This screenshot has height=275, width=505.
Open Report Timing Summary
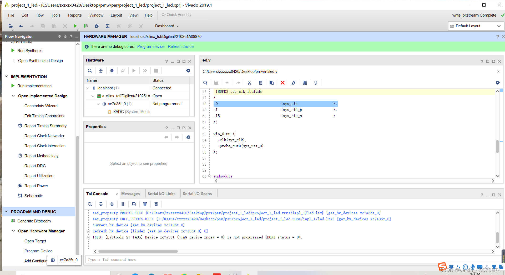pyautogui.click(x=46, y=126)
